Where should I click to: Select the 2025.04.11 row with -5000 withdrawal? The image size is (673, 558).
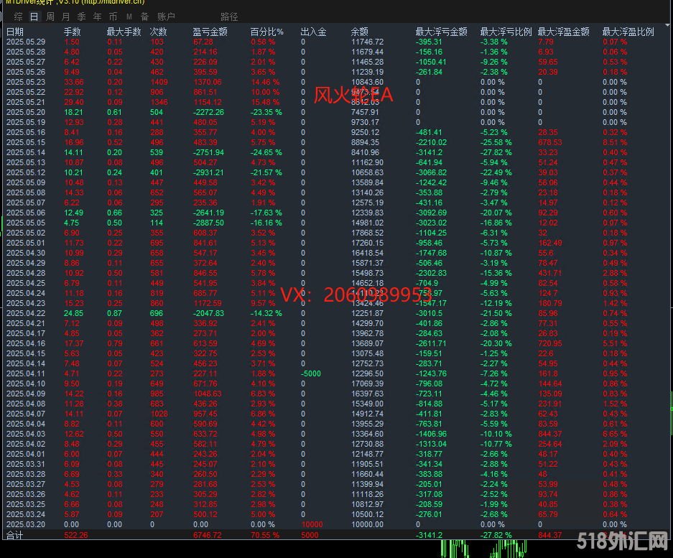pyautogui.click(x=26, y=373)
